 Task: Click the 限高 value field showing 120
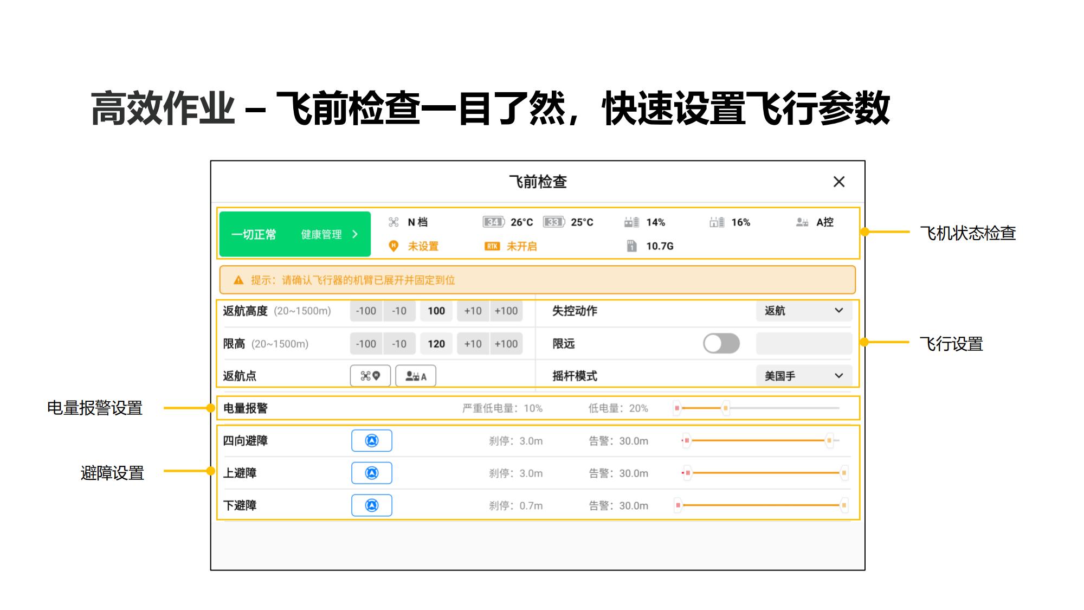coord(436,344)
